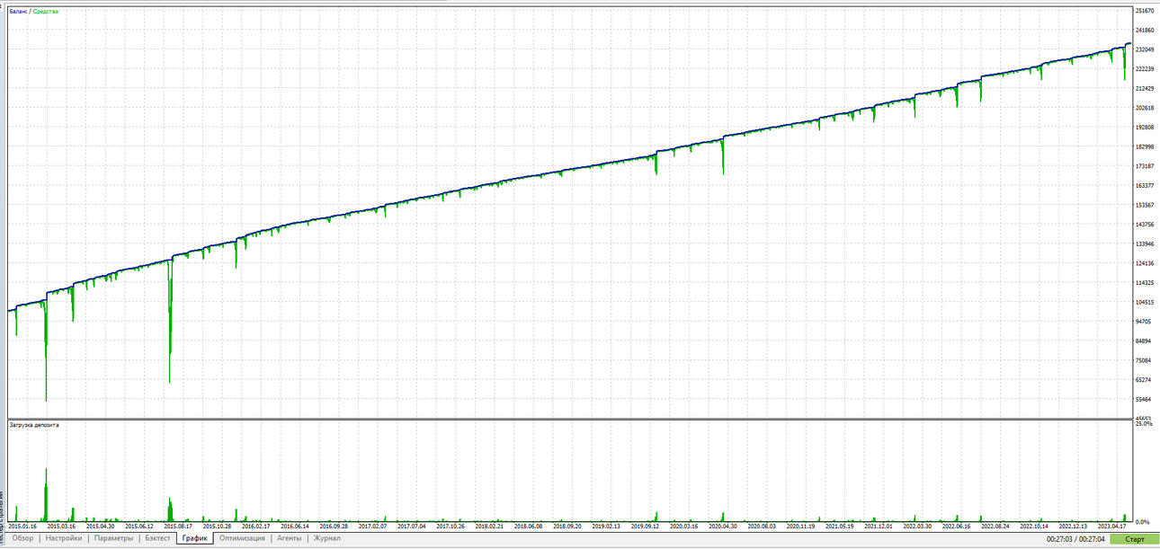The image size is (1160, 549).
Task: Click the 104515 axis value
Action: pos(1145,302)
